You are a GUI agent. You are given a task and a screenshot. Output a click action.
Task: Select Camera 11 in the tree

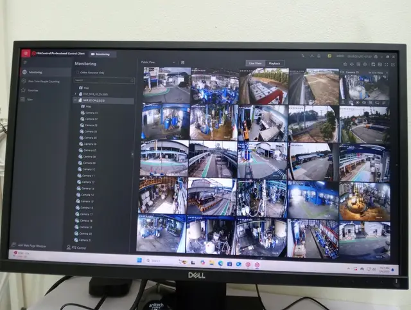pyautogui.click(x=86, y=176)
